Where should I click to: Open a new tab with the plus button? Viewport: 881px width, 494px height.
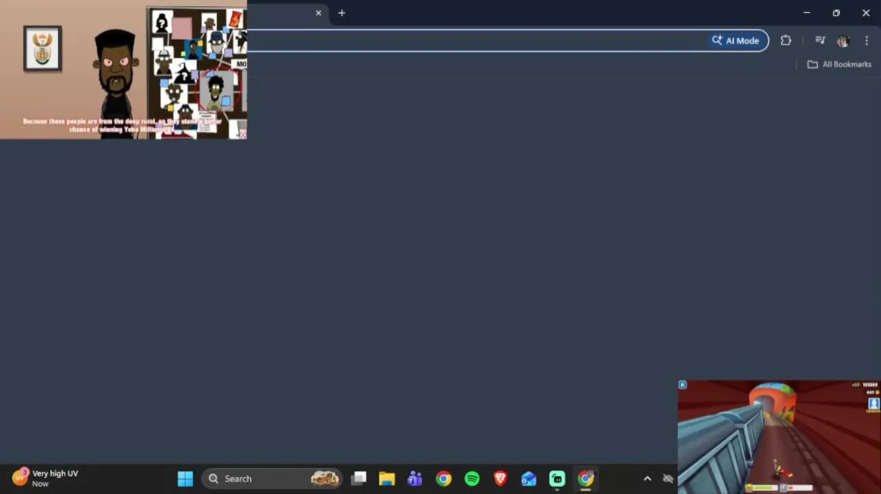(x=342, y=13)
